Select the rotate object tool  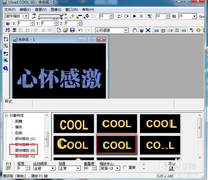pos(141,30)
